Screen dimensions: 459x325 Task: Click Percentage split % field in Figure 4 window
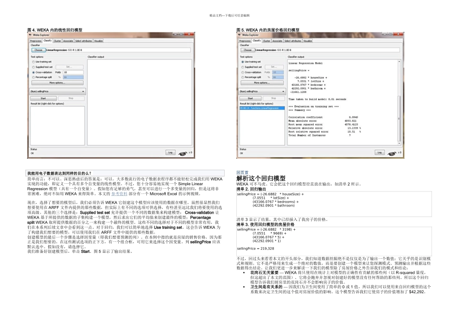click(x=73, y=77)
